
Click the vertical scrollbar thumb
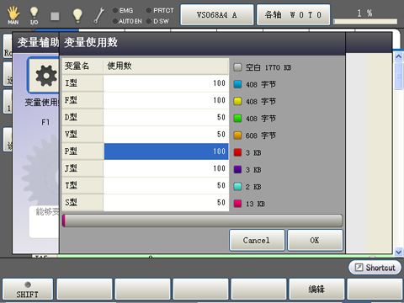[x=398, y=76]
